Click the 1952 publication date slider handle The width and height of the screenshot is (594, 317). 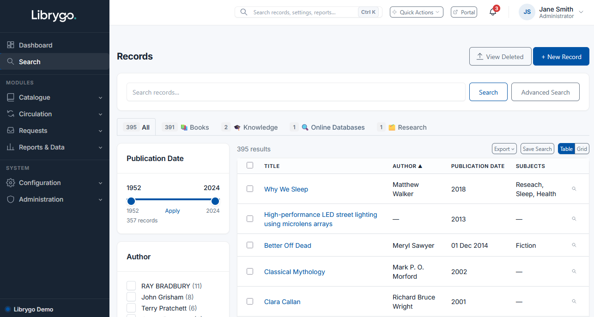[x=131, y=201]
